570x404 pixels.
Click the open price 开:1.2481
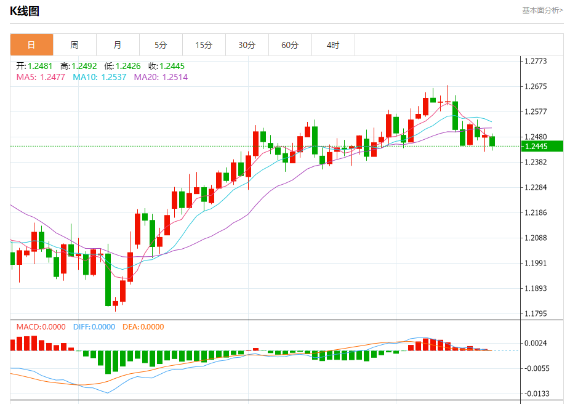[34, 66]
